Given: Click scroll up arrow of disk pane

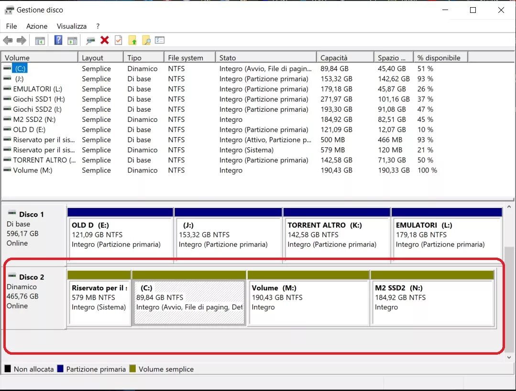Looking at the screenshot, I should tap(509, 207).
